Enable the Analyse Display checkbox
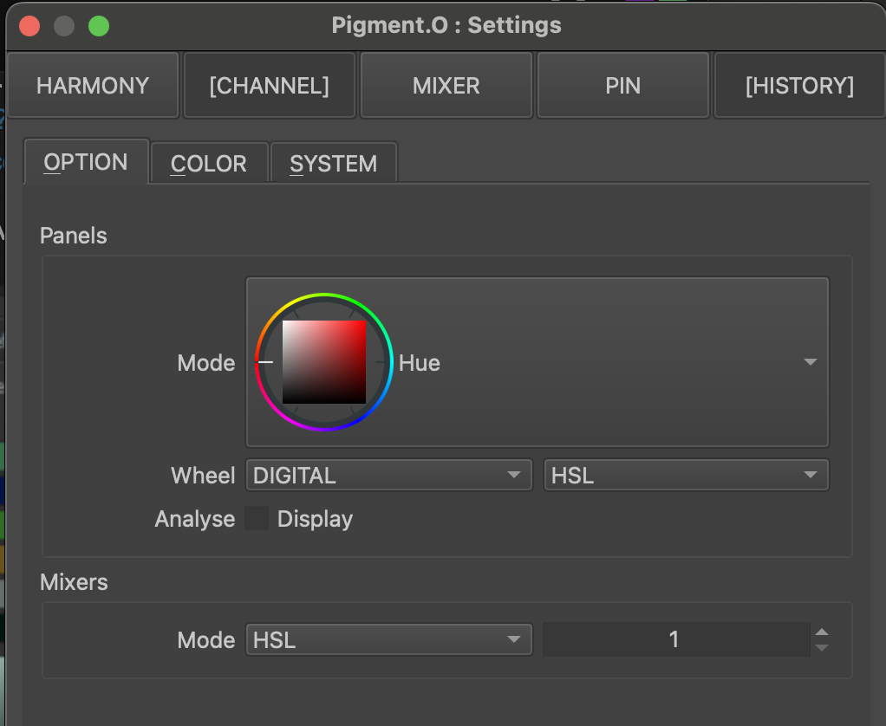The image size is (886, 726). tap(257, 519)
